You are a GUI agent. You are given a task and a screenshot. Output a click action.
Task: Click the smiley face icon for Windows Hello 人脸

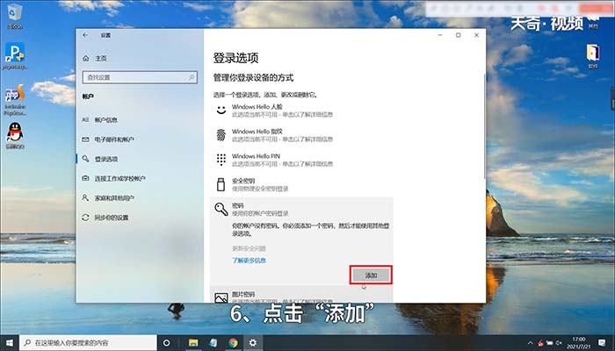[x=221, y=110]
